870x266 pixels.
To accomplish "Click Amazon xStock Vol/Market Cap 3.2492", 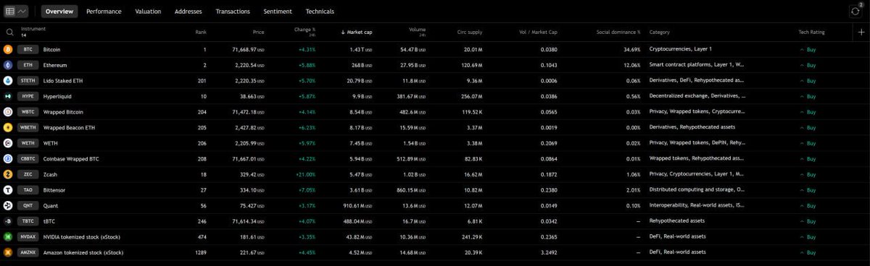I will pyautogui.click(x=549, y=252).
